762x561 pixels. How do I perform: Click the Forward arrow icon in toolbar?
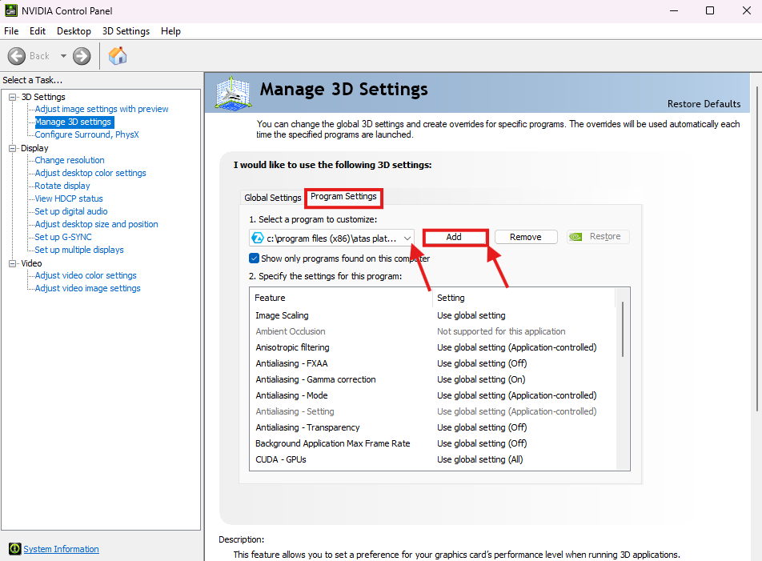coord(82,56)
